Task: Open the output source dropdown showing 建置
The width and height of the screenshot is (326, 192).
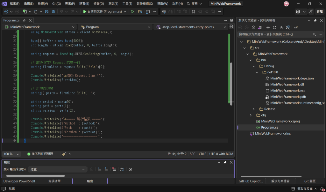Action: [57, 169]
